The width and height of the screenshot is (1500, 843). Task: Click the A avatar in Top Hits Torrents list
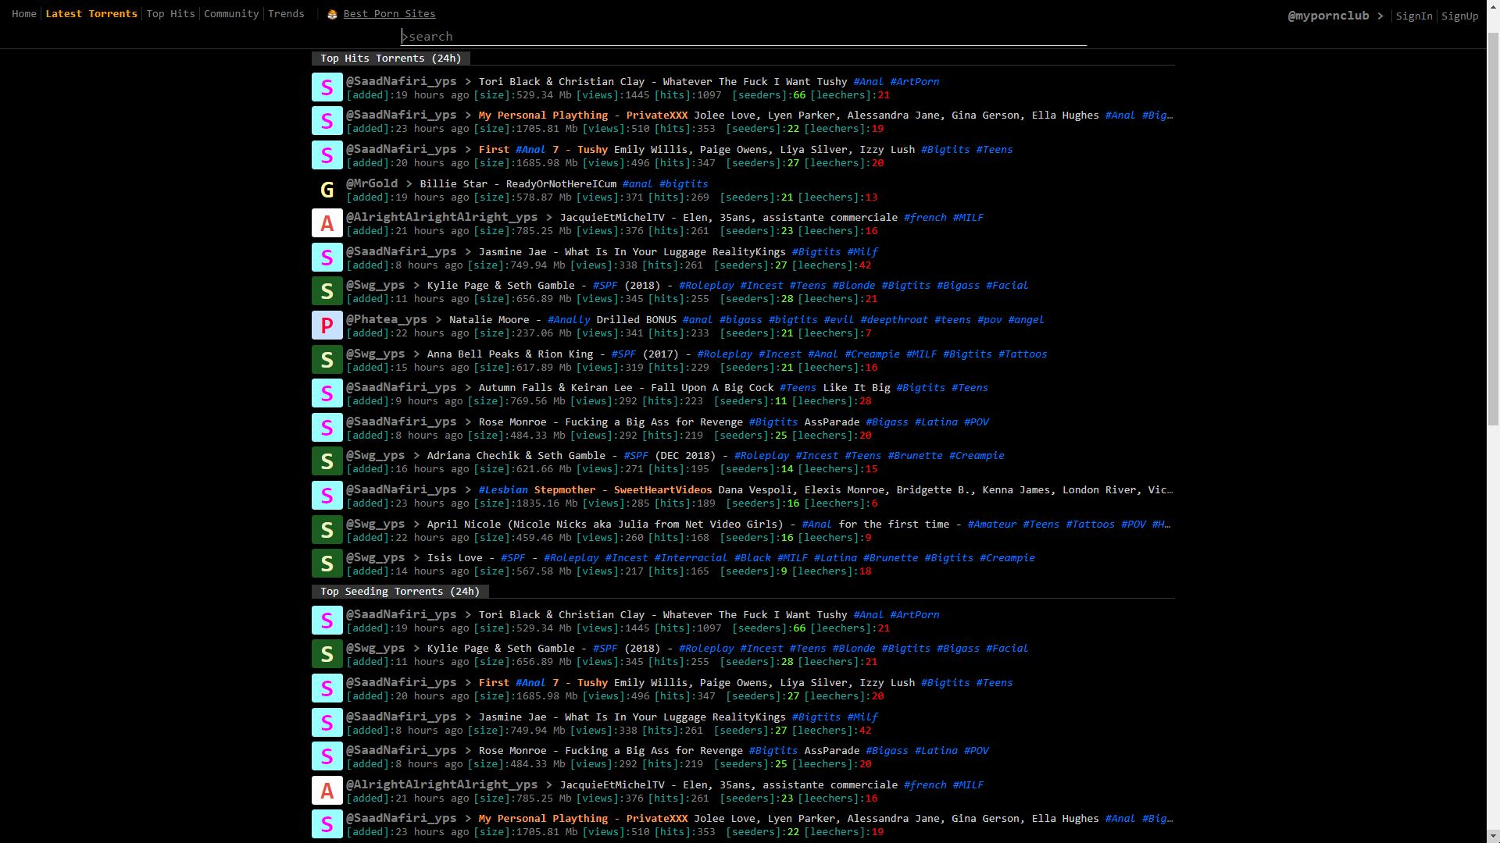point(327,223)
